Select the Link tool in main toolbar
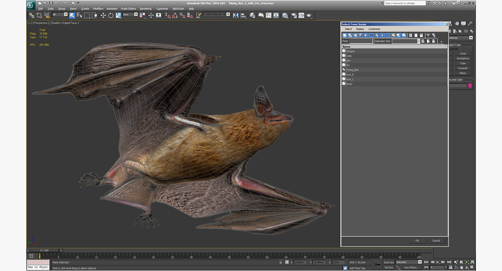The height and width of the screenshot is (271, 502). tap(32, 15)
